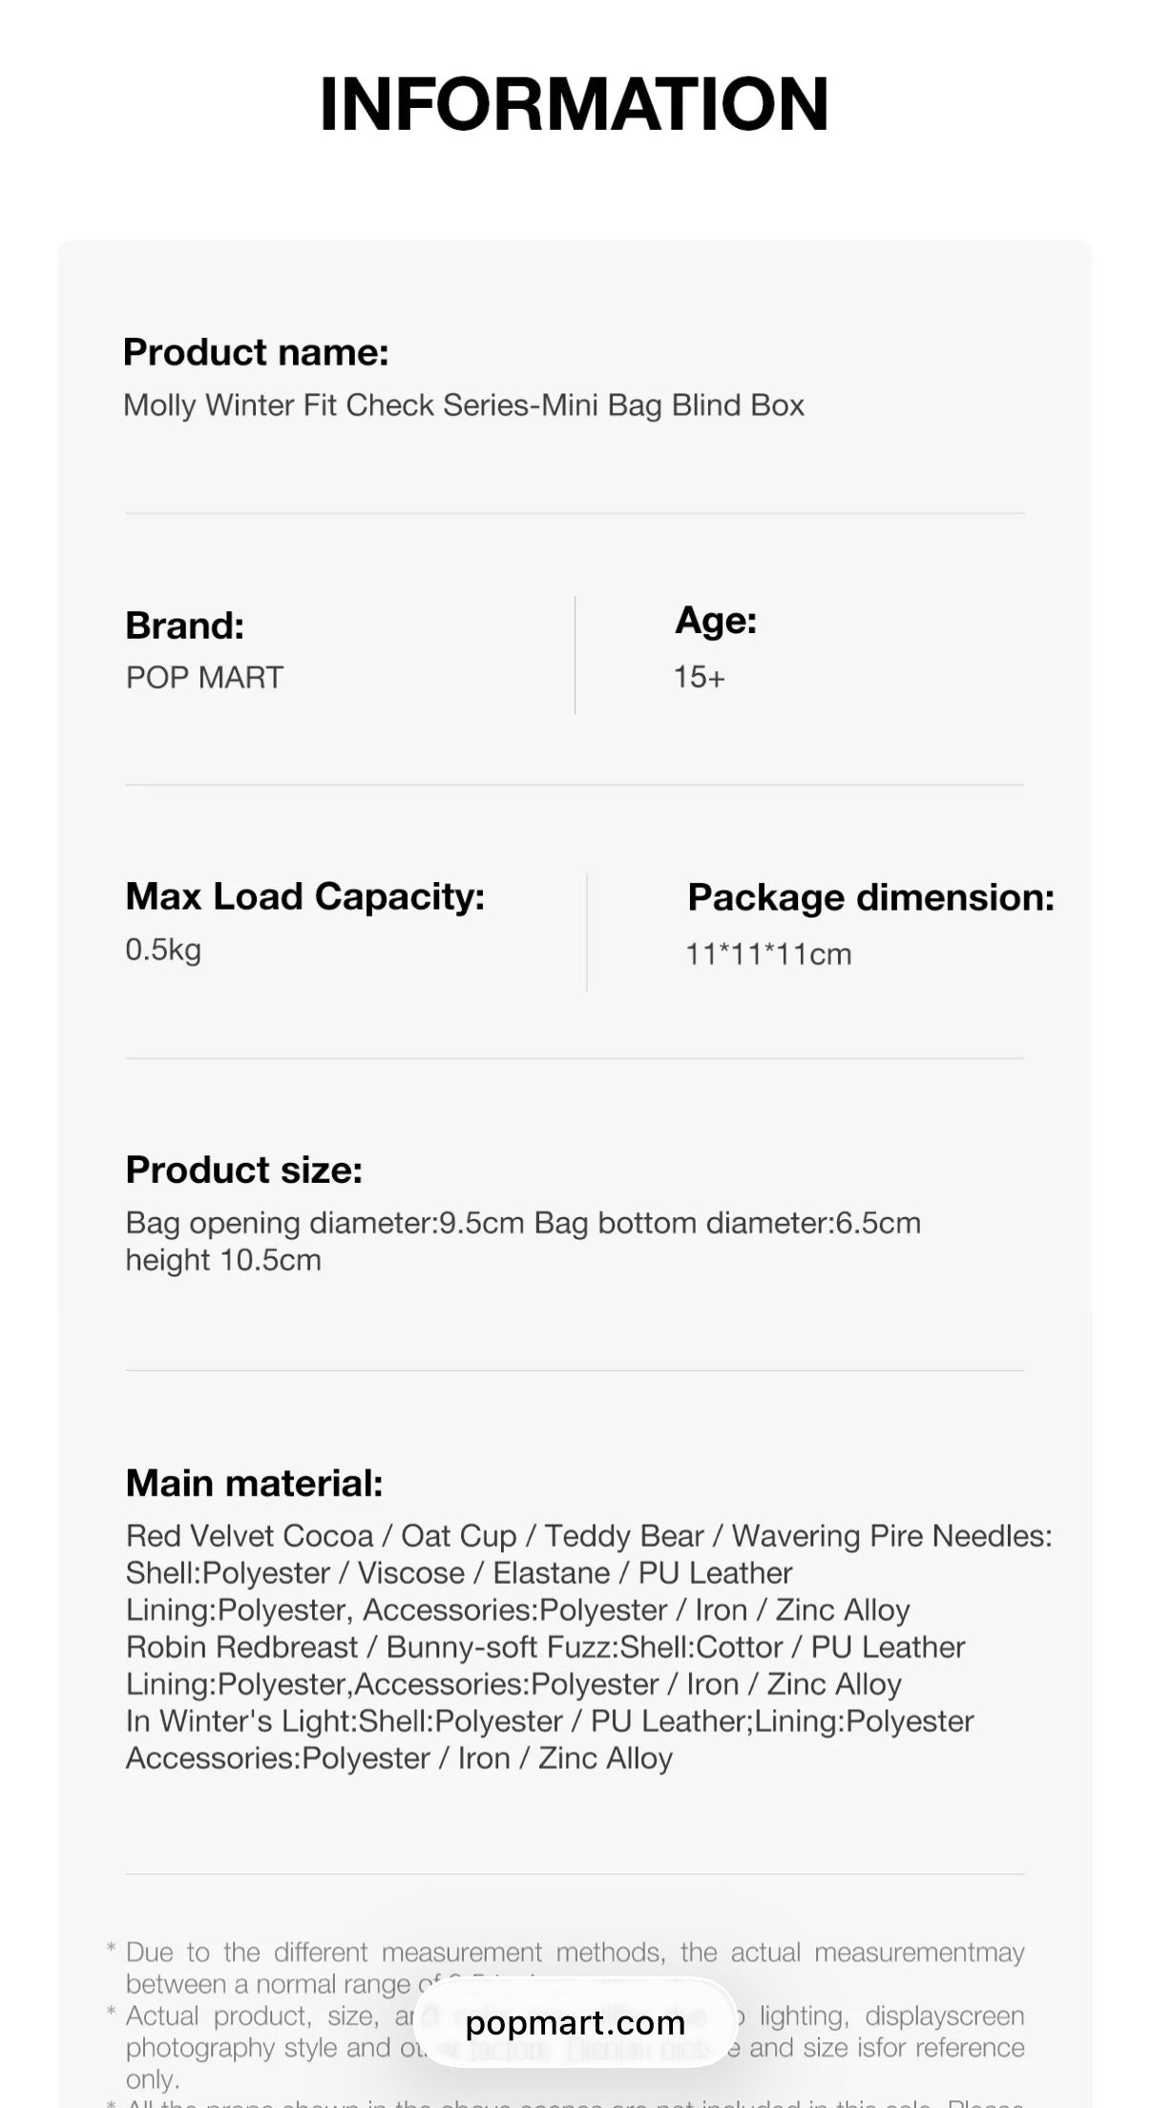The height and width of the screenshot is (2108, 1151).
Task: Click the Package dimension label
Action: tap(870, 897)
